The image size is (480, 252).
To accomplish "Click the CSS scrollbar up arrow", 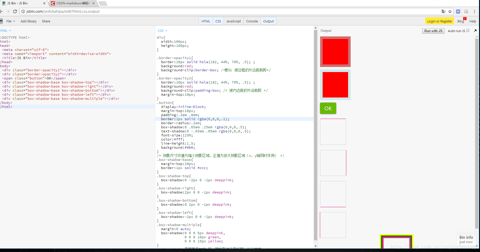I will [x=316, y=28].
